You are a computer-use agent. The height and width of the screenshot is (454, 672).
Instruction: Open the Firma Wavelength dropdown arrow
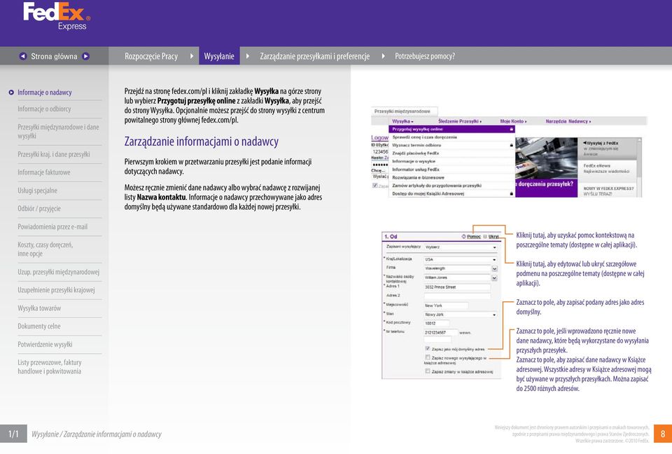pyautogui.click(x=494, y=268)
